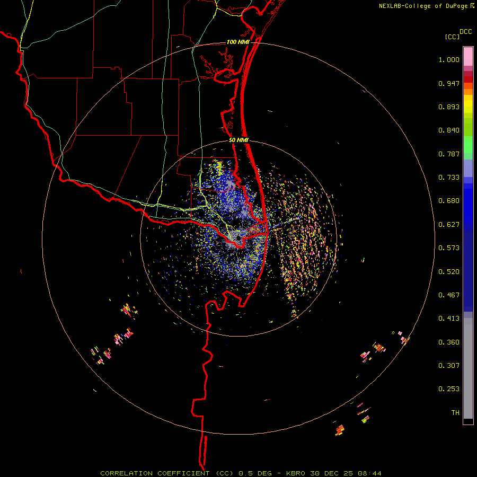Click the 0.467 scale label
The height and width of the screenshot is (477, 477).
point(449,295)
